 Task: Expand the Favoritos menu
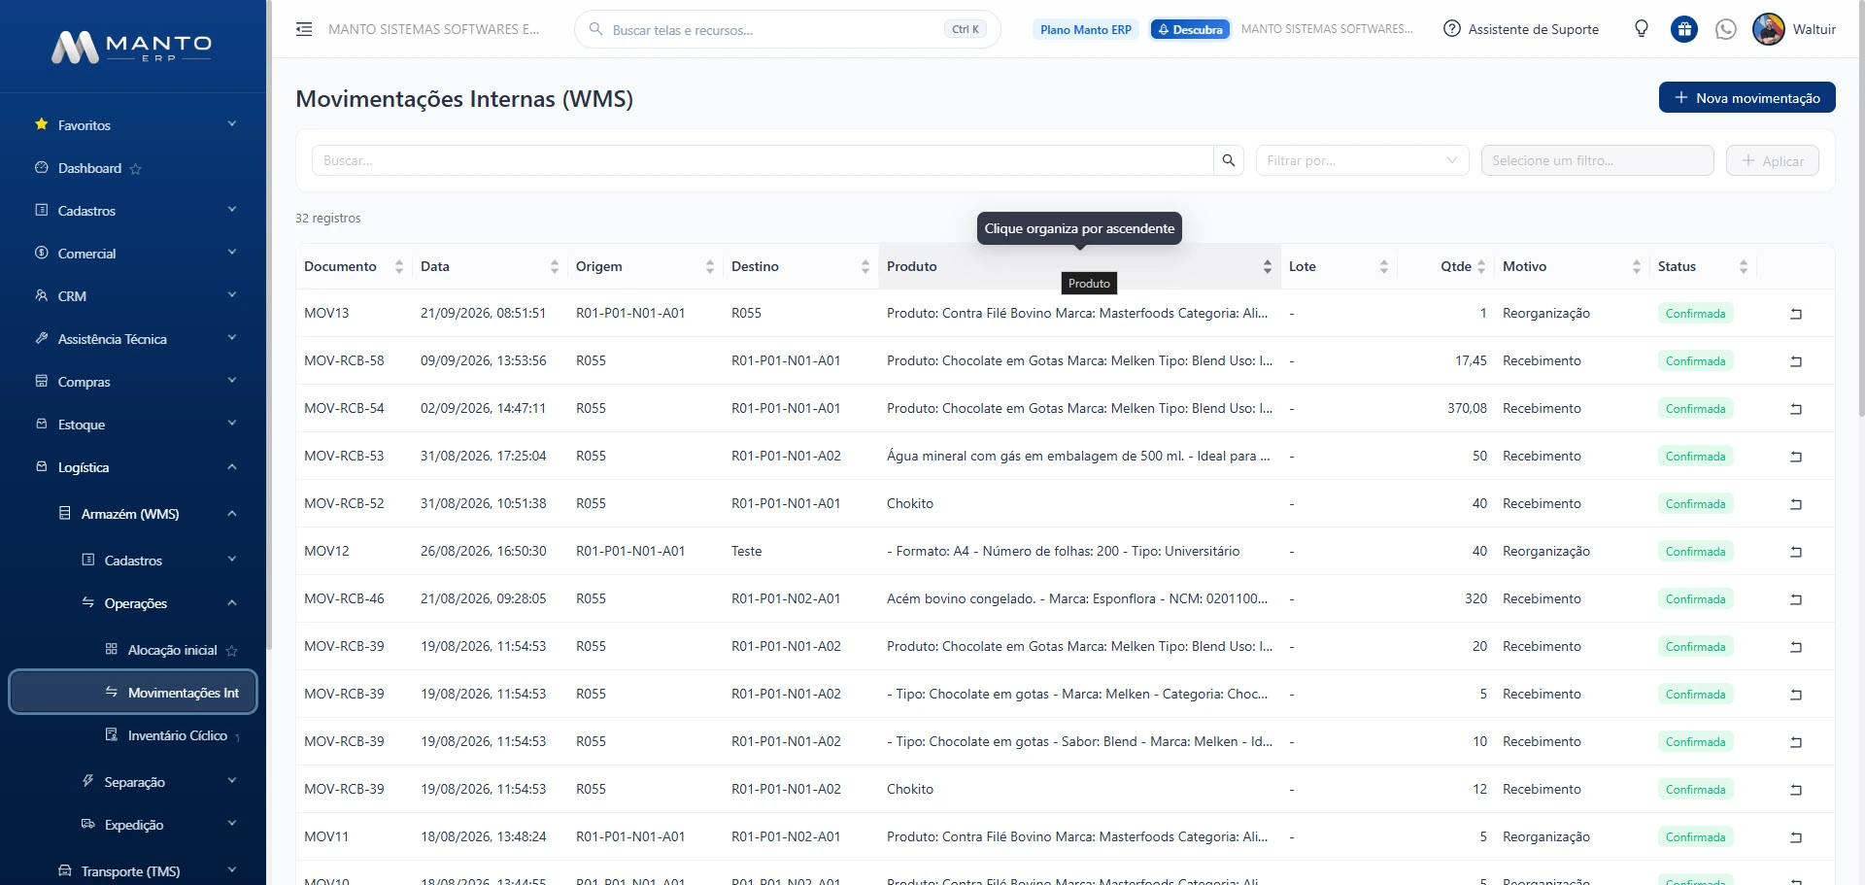[135, 125]
